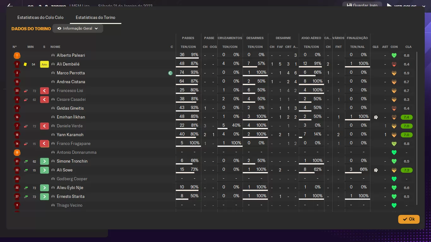This screenshot has width=431, height=242.
Task: Click the yellow card icon for Ali Dembélé
Action: pos(25,64)
